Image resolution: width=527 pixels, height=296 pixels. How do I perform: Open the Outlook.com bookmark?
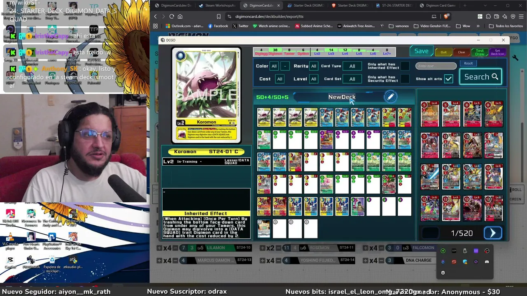click(184, 26)
